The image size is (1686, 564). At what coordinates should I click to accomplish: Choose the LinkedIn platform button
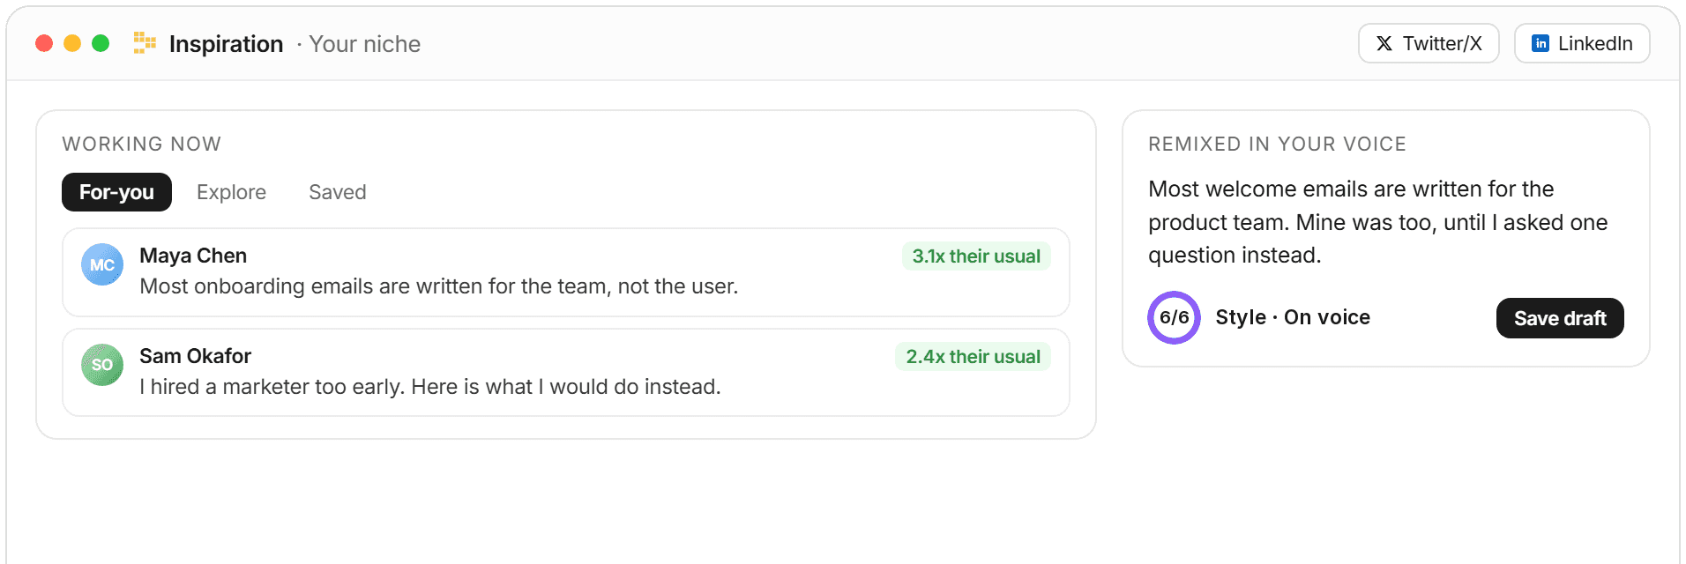(1582, 43)
